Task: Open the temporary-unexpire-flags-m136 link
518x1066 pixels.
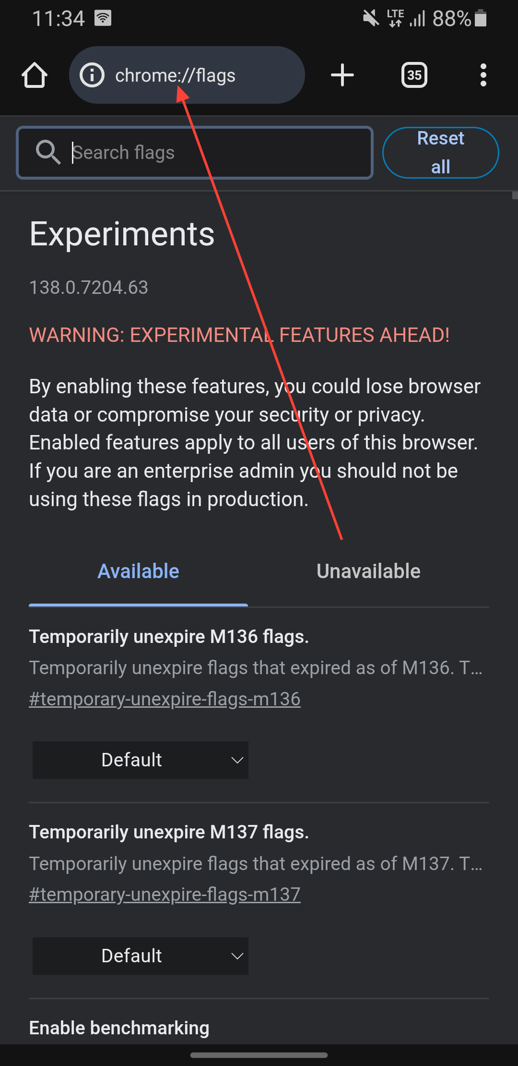Action: tap(165, 699)
